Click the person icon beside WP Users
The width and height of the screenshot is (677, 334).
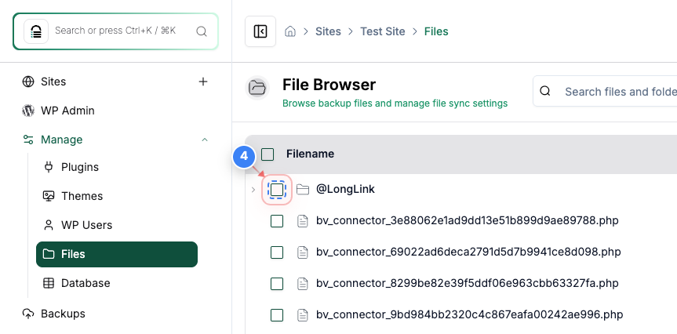[49, 225]
